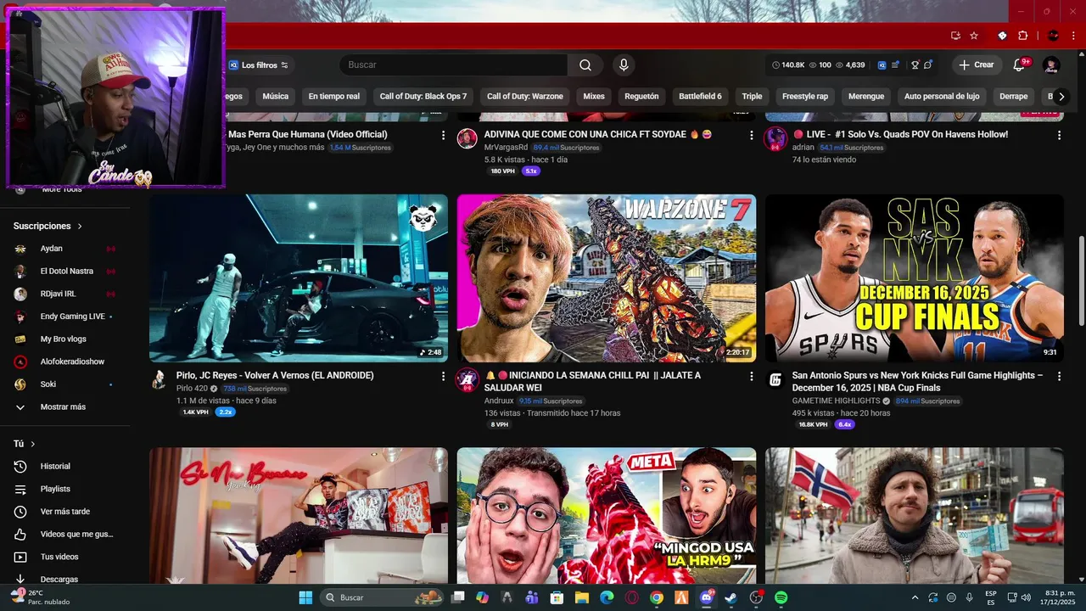Open Ver más tarde in sidebar
Image resolution: width=1086 pixels, height=611 pixels.
(x=64, y=512)
